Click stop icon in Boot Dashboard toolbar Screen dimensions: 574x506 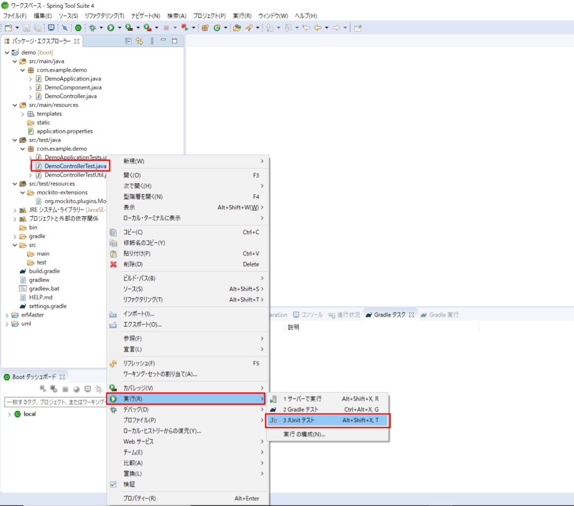coord(65,389)
